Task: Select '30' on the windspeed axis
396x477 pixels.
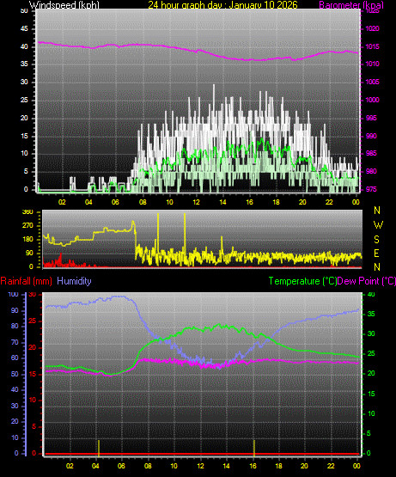Action: 24,82
